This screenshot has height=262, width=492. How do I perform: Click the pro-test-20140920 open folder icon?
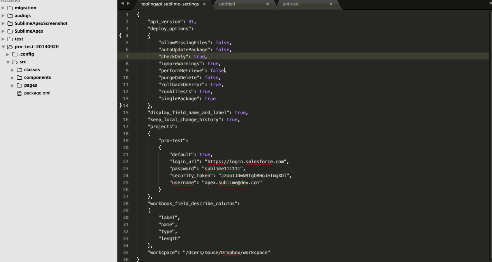click(10, 47)
